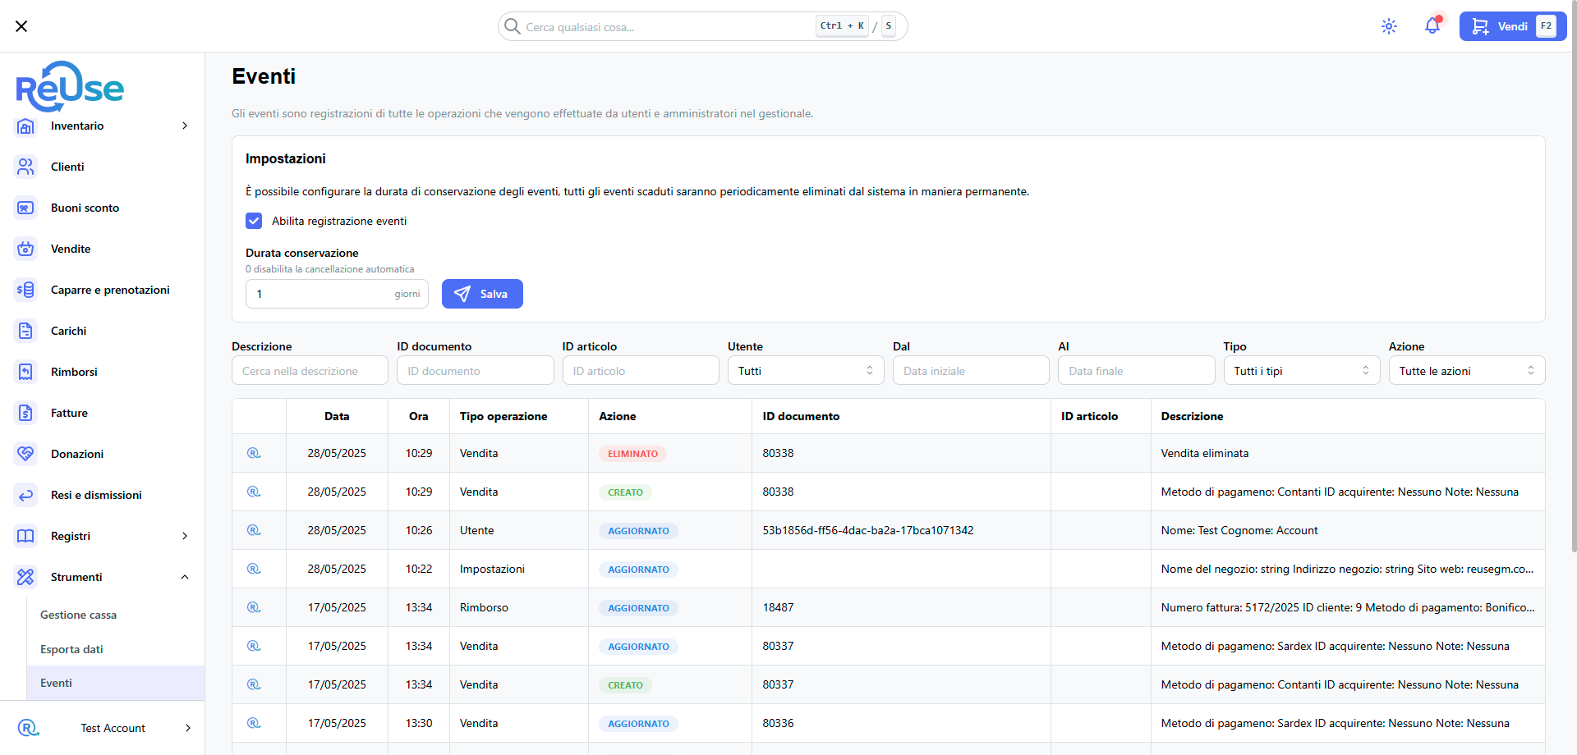Click the Caparre e prenotazioni coin icon
This screenshot has height=755, width=1577.
(26, 290)
